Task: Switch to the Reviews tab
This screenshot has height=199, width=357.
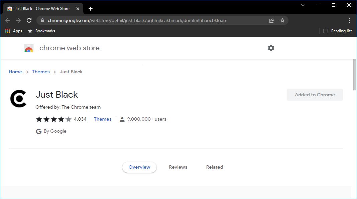Action: coord(178,167)
